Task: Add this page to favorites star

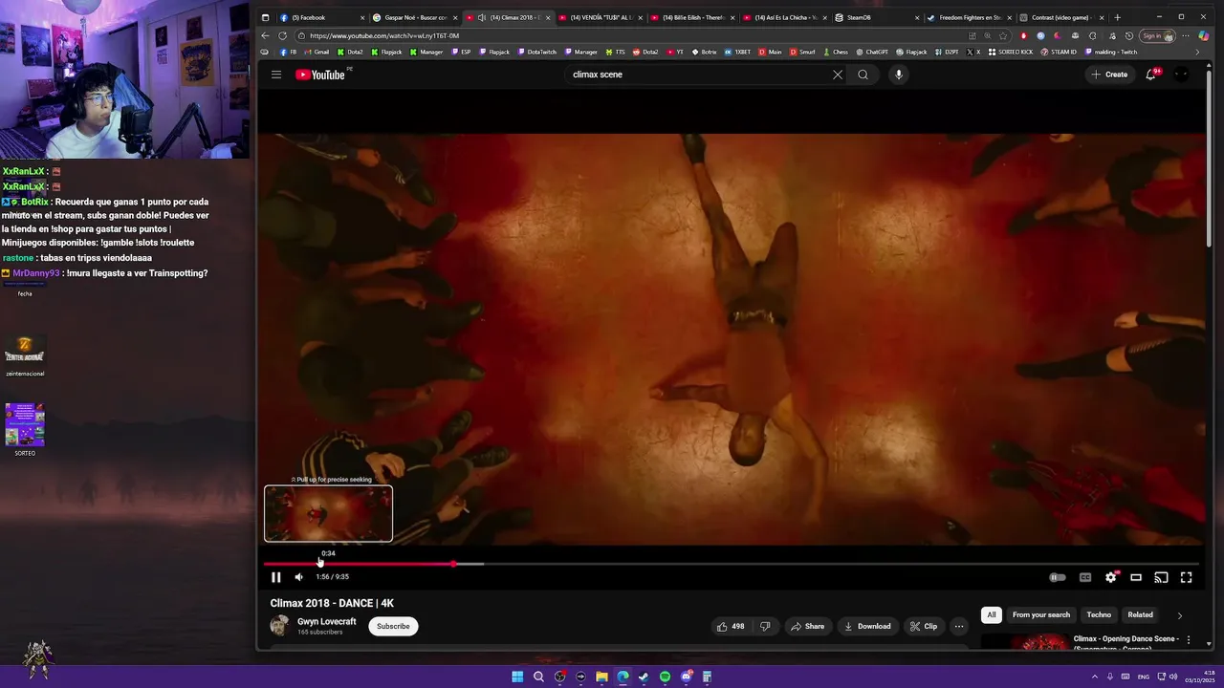Action: point(1003,35)
